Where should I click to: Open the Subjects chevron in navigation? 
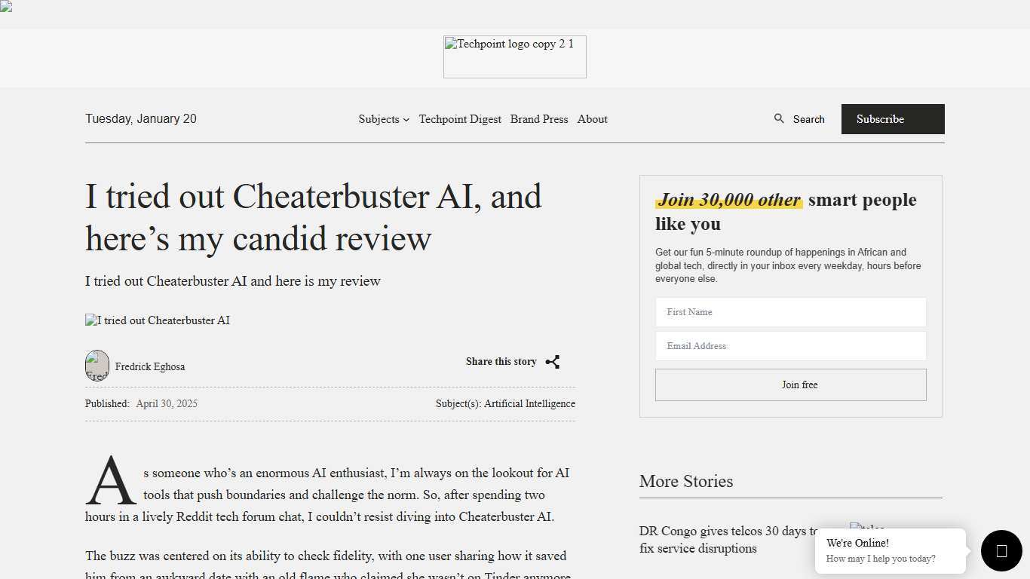click(x=406, y=119)
